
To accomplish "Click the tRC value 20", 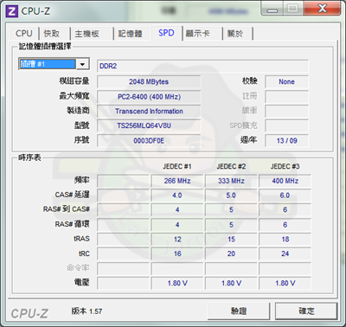I will (x=231, y=253).
